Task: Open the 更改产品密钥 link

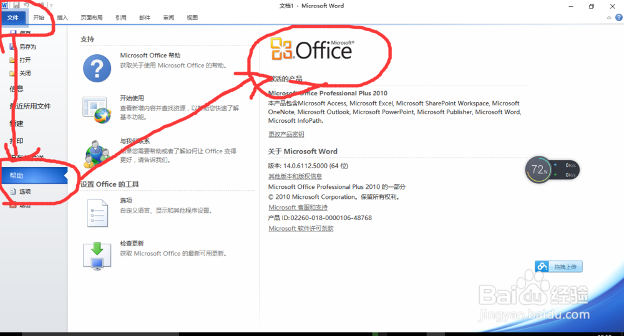Action: point(286,135)
